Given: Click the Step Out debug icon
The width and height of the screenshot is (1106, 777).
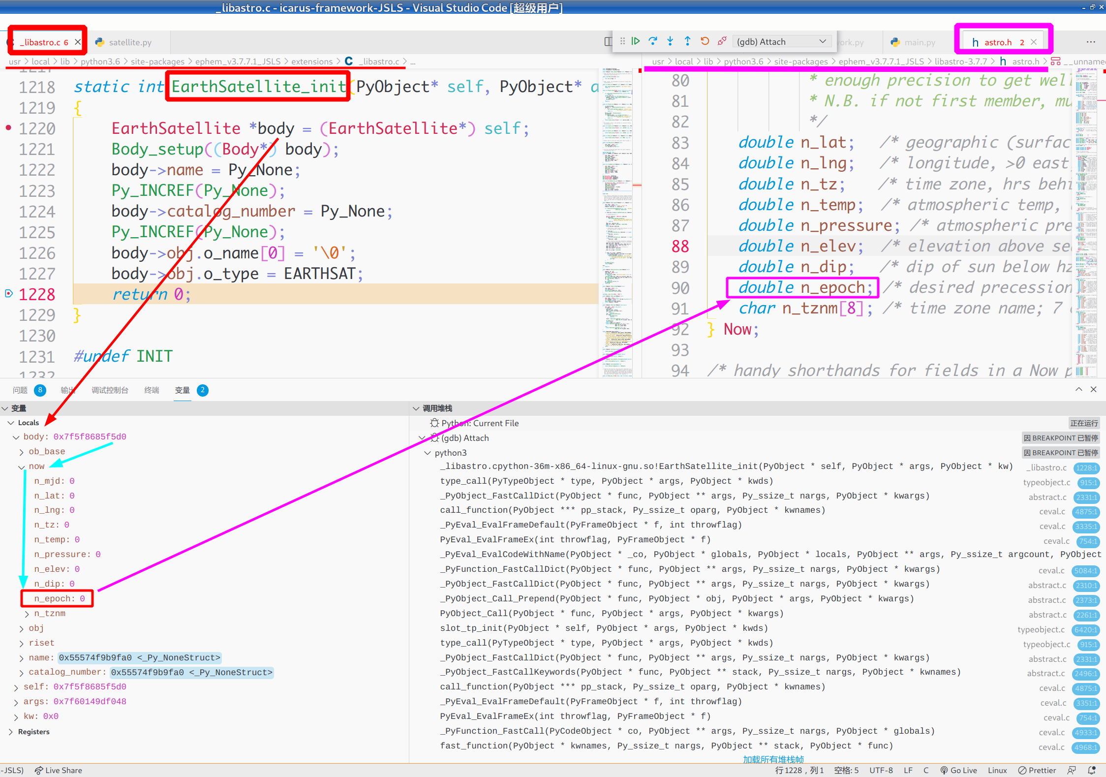Looking at the screenshot, I should pyautogui.click(x=687, y=41).
